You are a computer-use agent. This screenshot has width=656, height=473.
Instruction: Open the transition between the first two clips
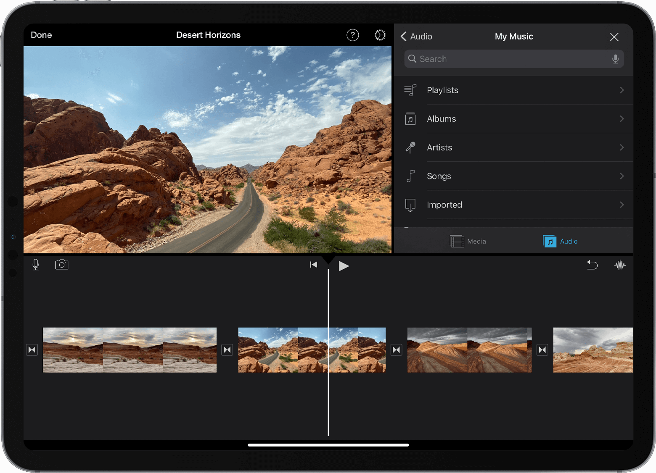[227, 349]
